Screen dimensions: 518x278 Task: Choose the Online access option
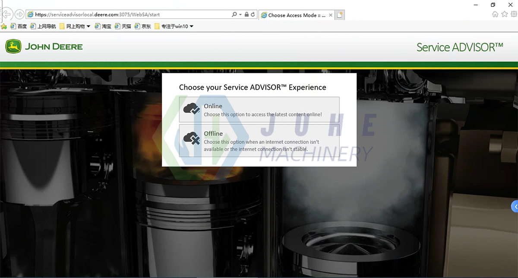tap(259, 109)
